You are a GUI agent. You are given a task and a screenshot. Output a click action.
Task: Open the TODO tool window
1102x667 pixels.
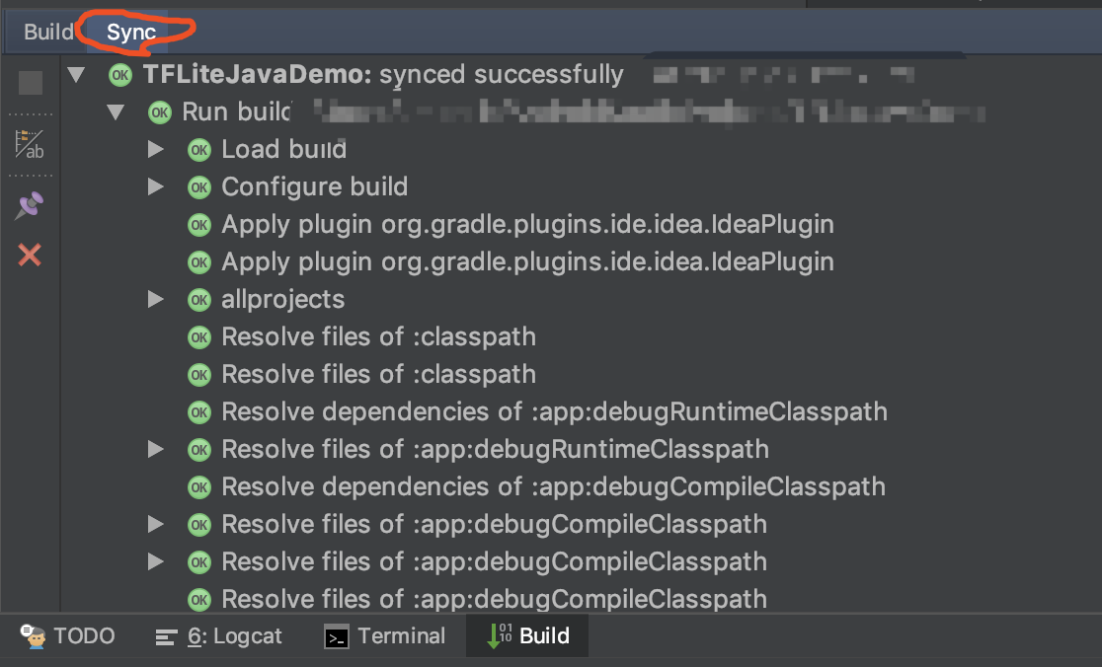coord(67,636)
